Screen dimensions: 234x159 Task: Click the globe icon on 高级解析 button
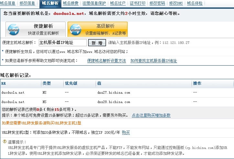pyautogui.click(x=76, y=29)
